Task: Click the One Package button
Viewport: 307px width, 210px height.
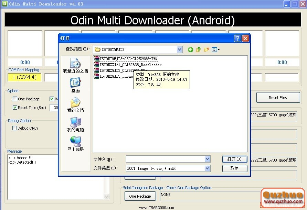Action: pyautogui.click(x=140, y=196)
